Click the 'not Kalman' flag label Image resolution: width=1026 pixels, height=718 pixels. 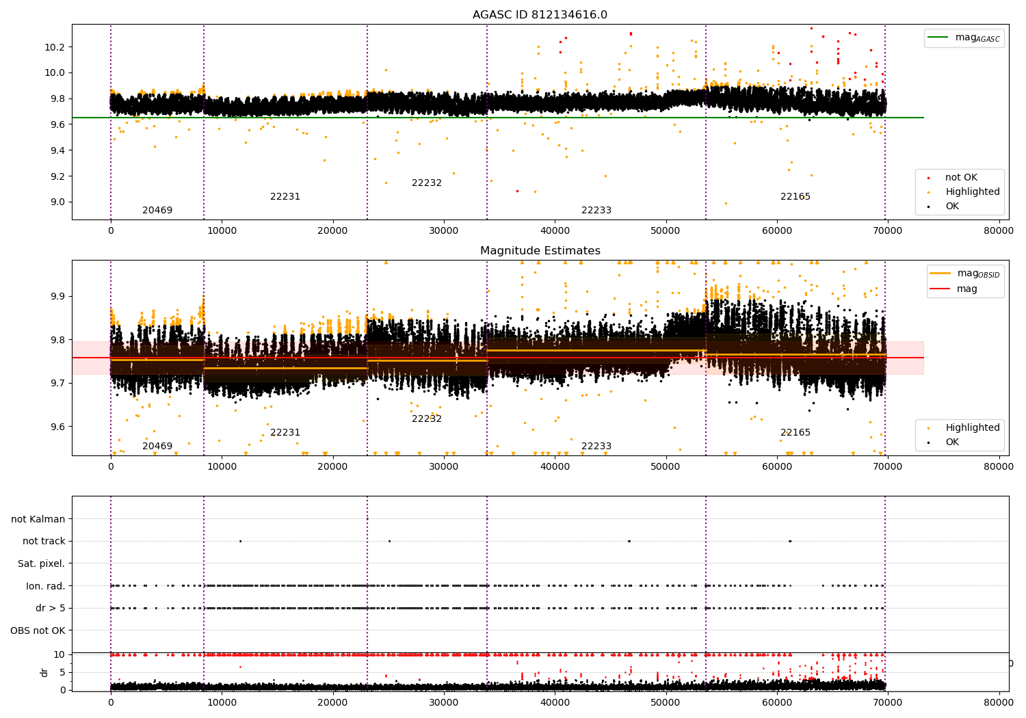click(38, 520)
